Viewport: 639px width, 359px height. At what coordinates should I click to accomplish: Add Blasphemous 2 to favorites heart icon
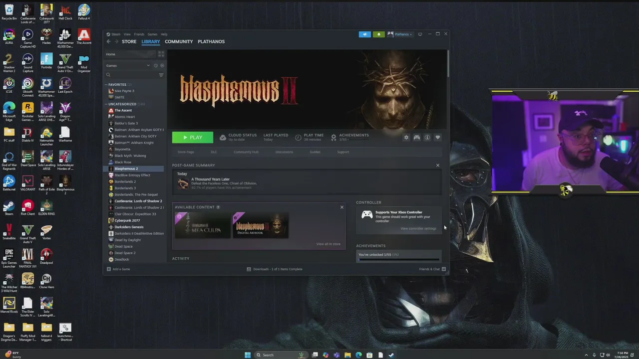[438, 138]
